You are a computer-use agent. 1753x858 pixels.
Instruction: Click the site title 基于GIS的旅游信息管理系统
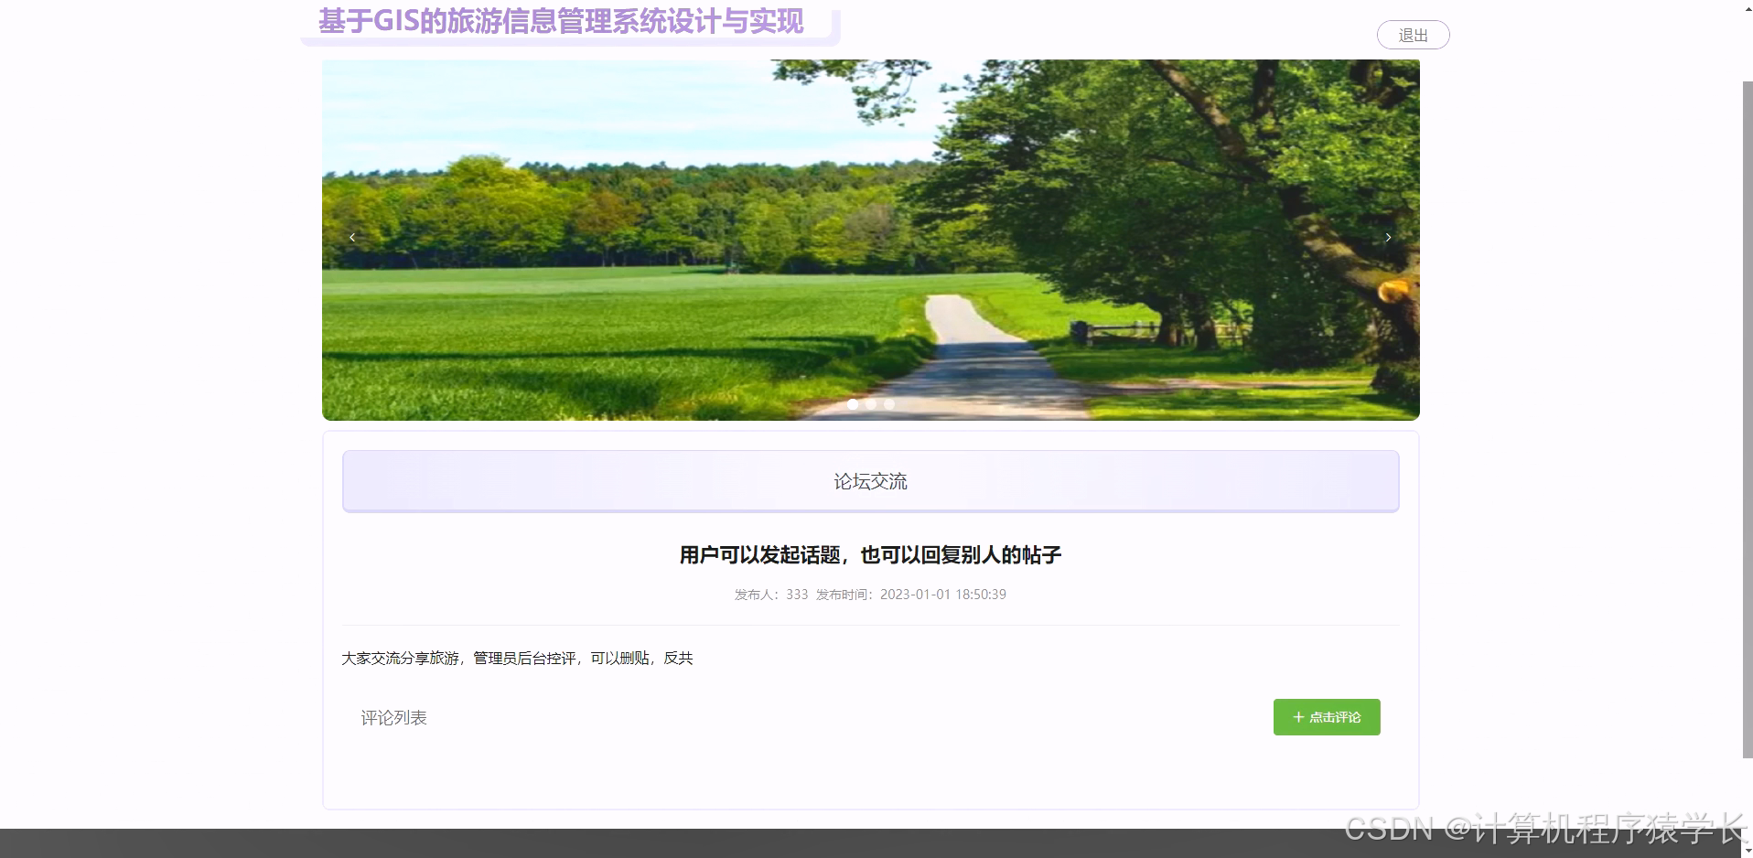point(561,21)
